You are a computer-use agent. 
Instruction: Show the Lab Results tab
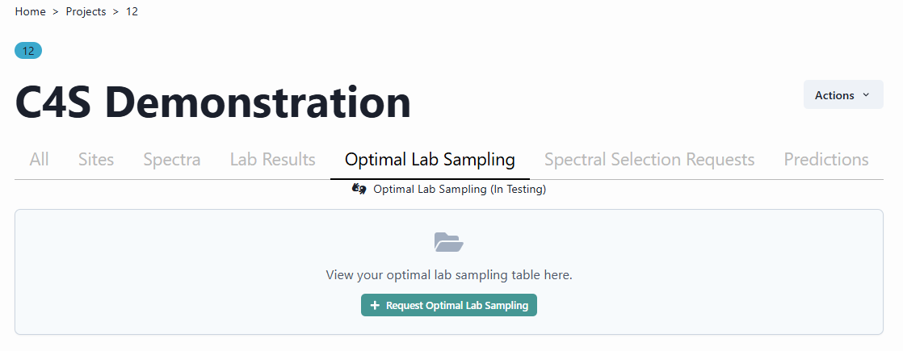[272, 160]
